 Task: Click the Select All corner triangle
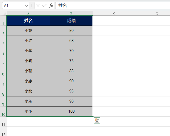[x=5, y=14]
